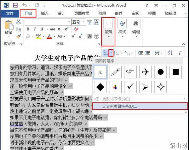
Task: Open the font group dialog launcher
Action: point(99,44)
